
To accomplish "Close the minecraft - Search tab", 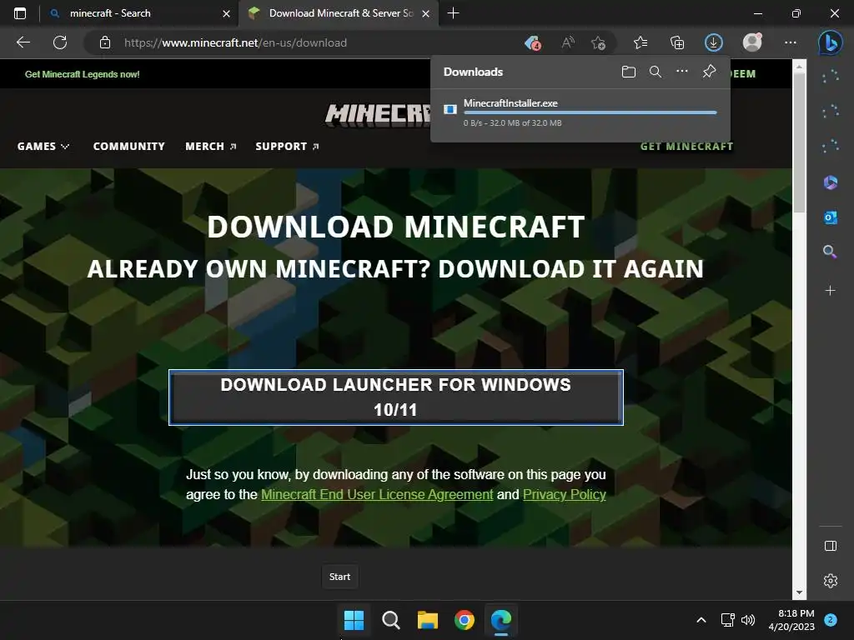I will click(x=226, y=13).
